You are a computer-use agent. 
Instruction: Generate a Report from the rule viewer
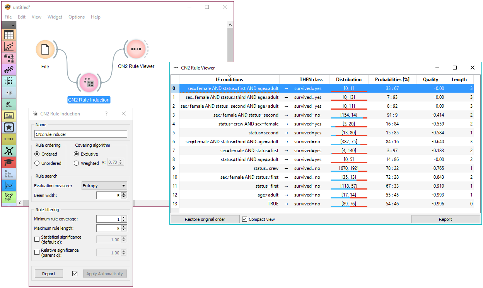click(x=445, y=219)
